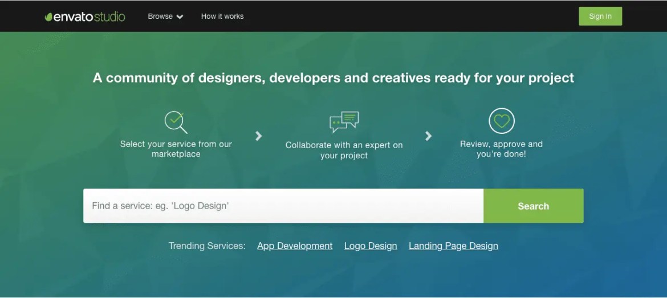Focus the Find a service search field
The width and height of the screenshot is (667, 298).
[x=283, y=206]
